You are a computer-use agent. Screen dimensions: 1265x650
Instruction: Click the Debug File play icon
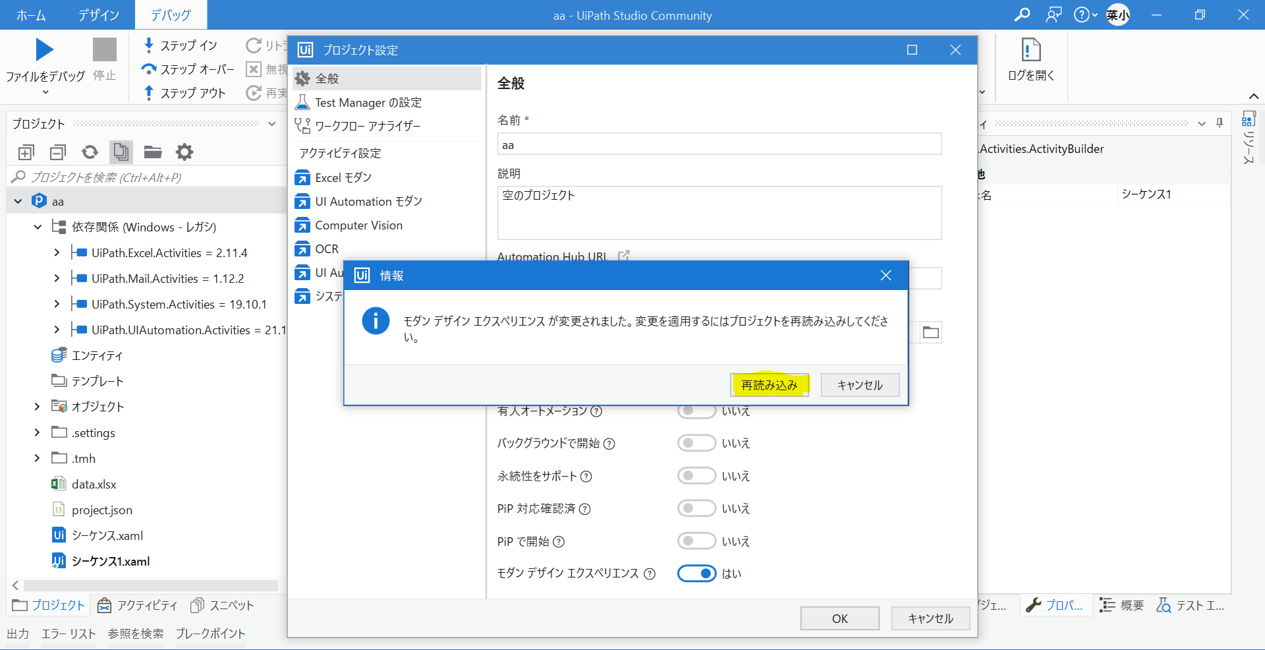pos(44,49)
